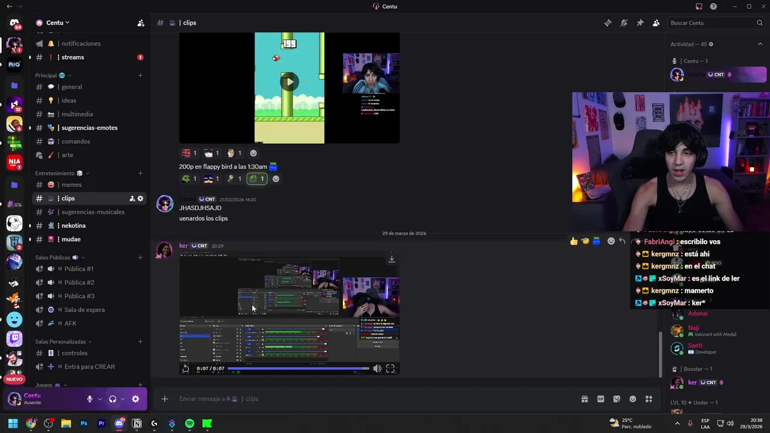Seek in ker's video progress bar
Image resolution: width=770 pixels, height=433 pixels.
298,369
